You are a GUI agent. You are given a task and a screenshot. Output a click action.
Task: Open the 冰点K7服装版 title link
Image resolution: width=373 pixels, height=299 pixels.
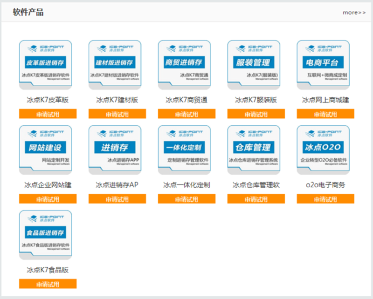[256, 100]
